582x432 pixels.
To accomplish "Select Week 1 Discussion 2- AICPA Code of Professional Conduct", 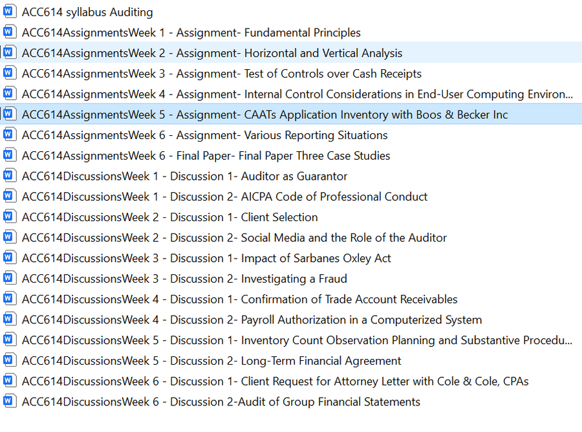I will click(x=224, y=197).
